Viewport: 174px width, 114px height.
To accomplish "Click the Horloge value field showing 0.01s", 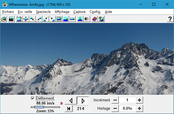I will [x=127, y=108].
